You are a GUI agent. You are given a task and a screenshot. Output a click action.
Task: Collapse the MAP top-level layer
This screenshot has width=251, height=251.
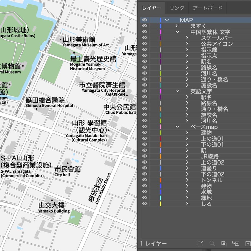(167, 20)
